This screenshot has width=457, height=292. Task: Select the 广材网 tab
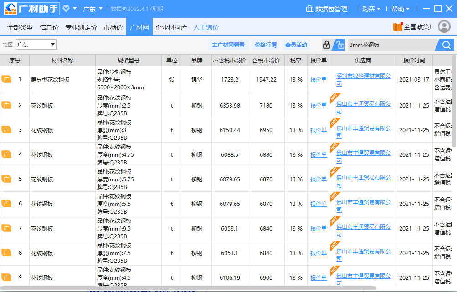(139, 27)
